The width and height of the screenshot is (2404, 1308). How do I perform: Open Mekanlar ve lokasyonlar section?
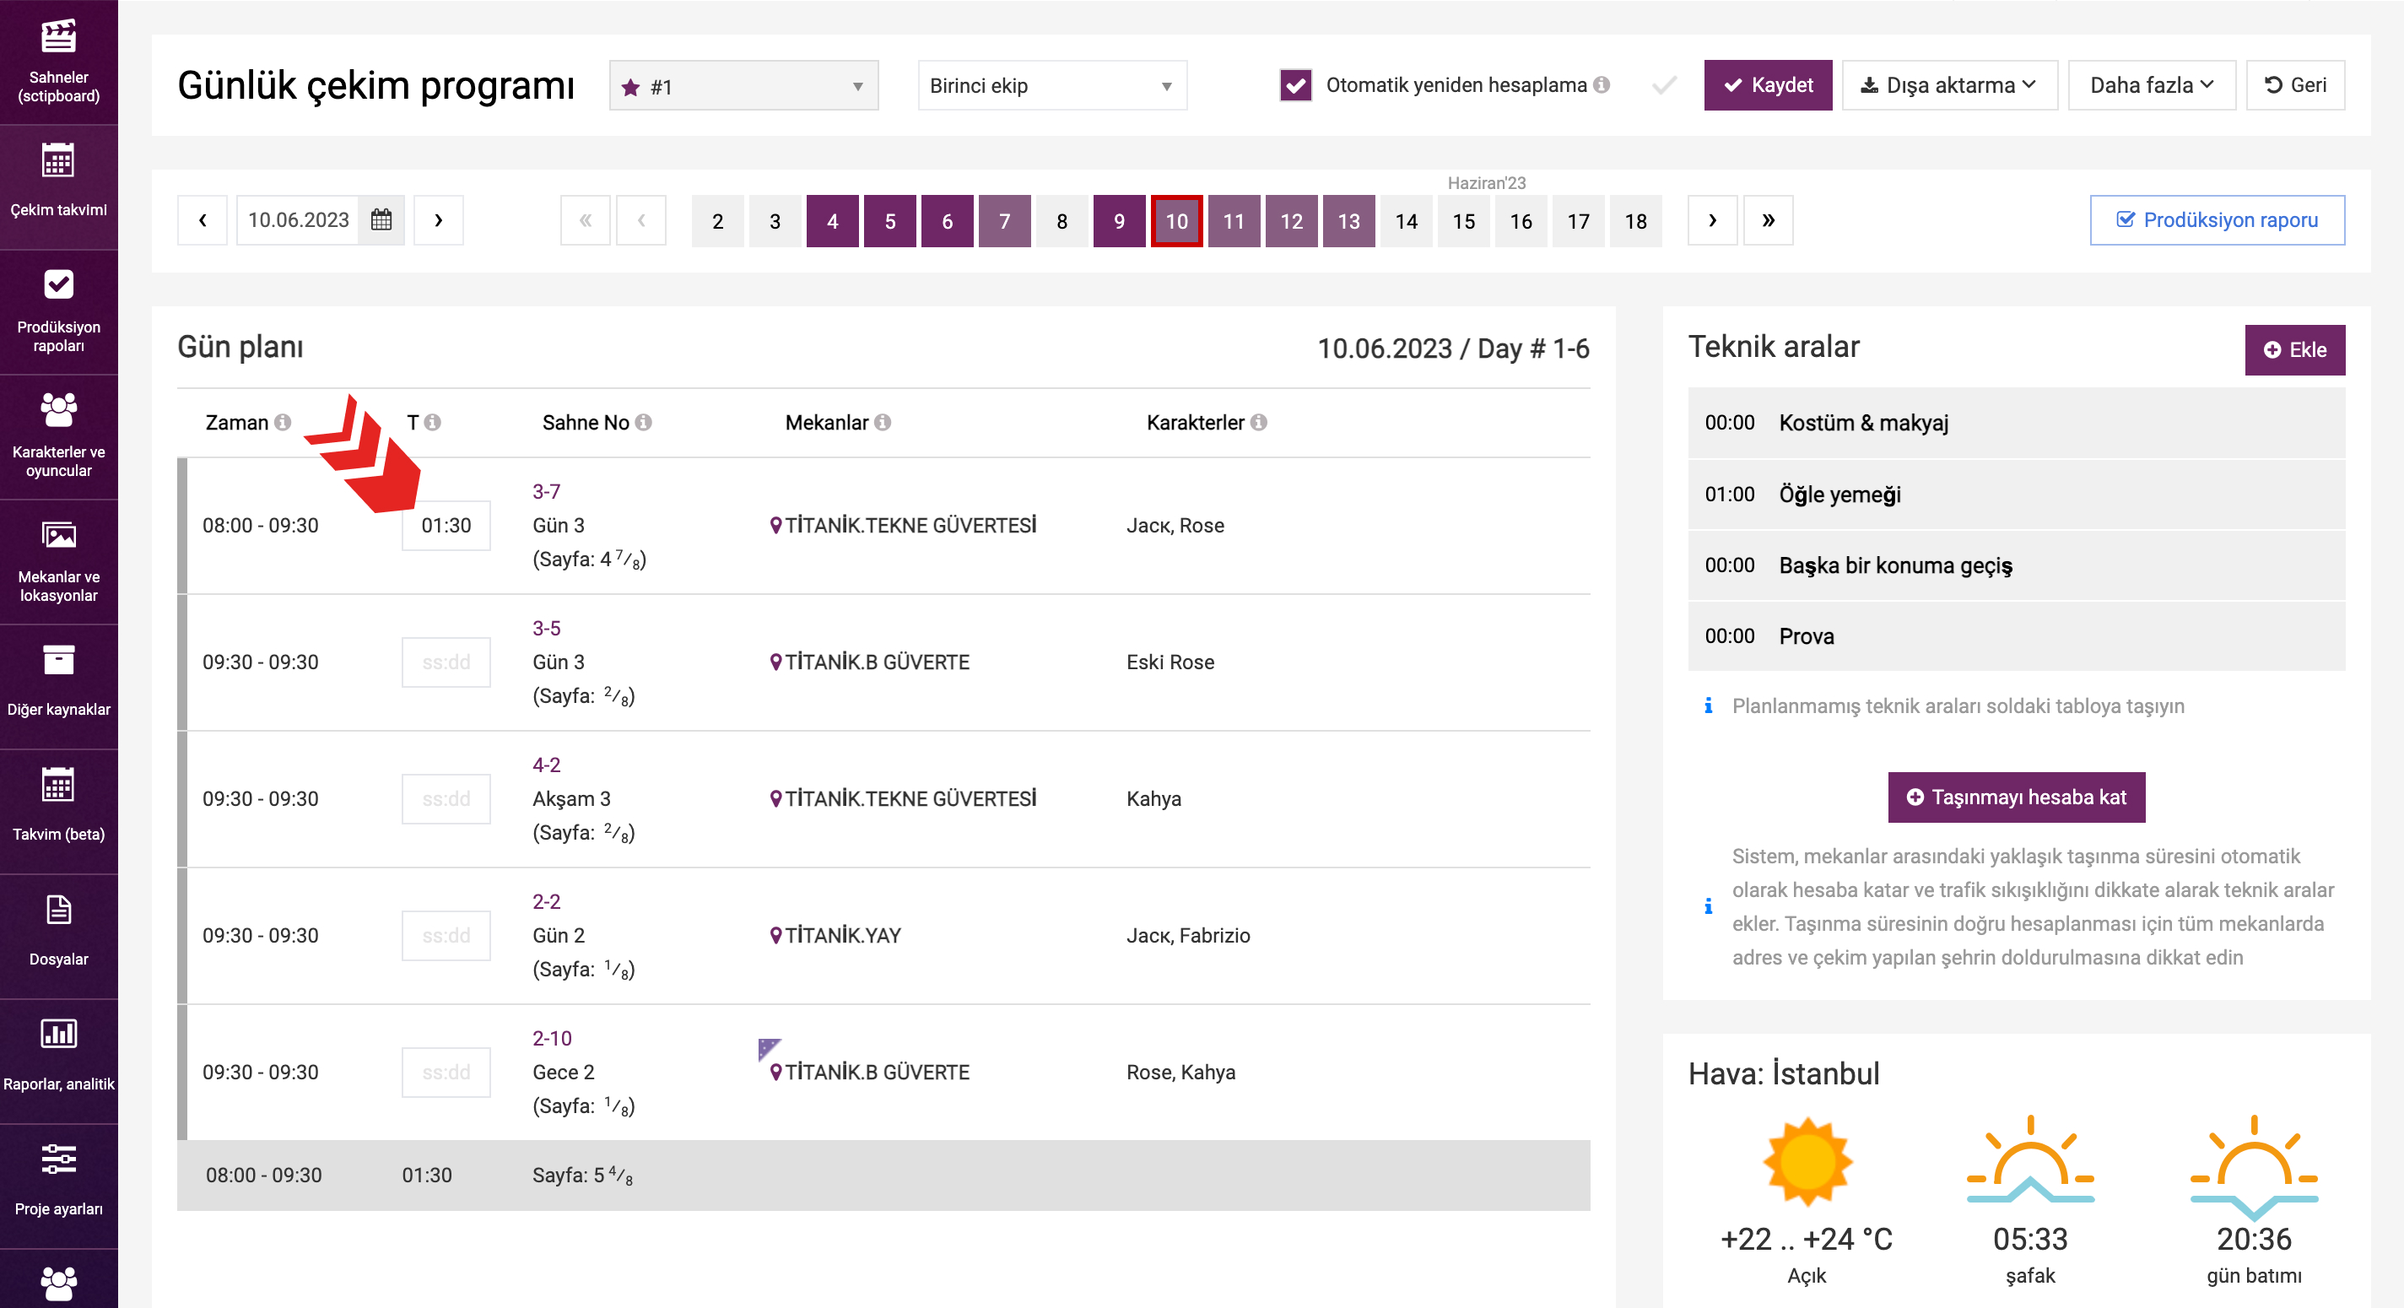(x=59, y=562)
